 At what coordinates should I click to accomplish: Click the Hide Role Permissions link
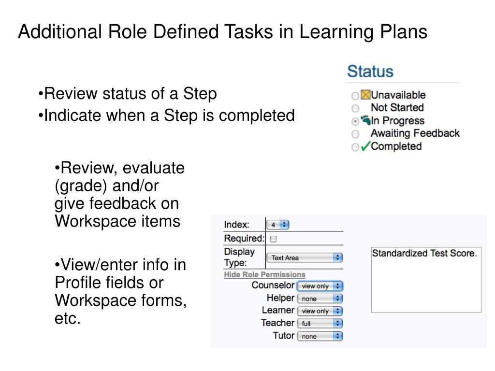[264, 274]
